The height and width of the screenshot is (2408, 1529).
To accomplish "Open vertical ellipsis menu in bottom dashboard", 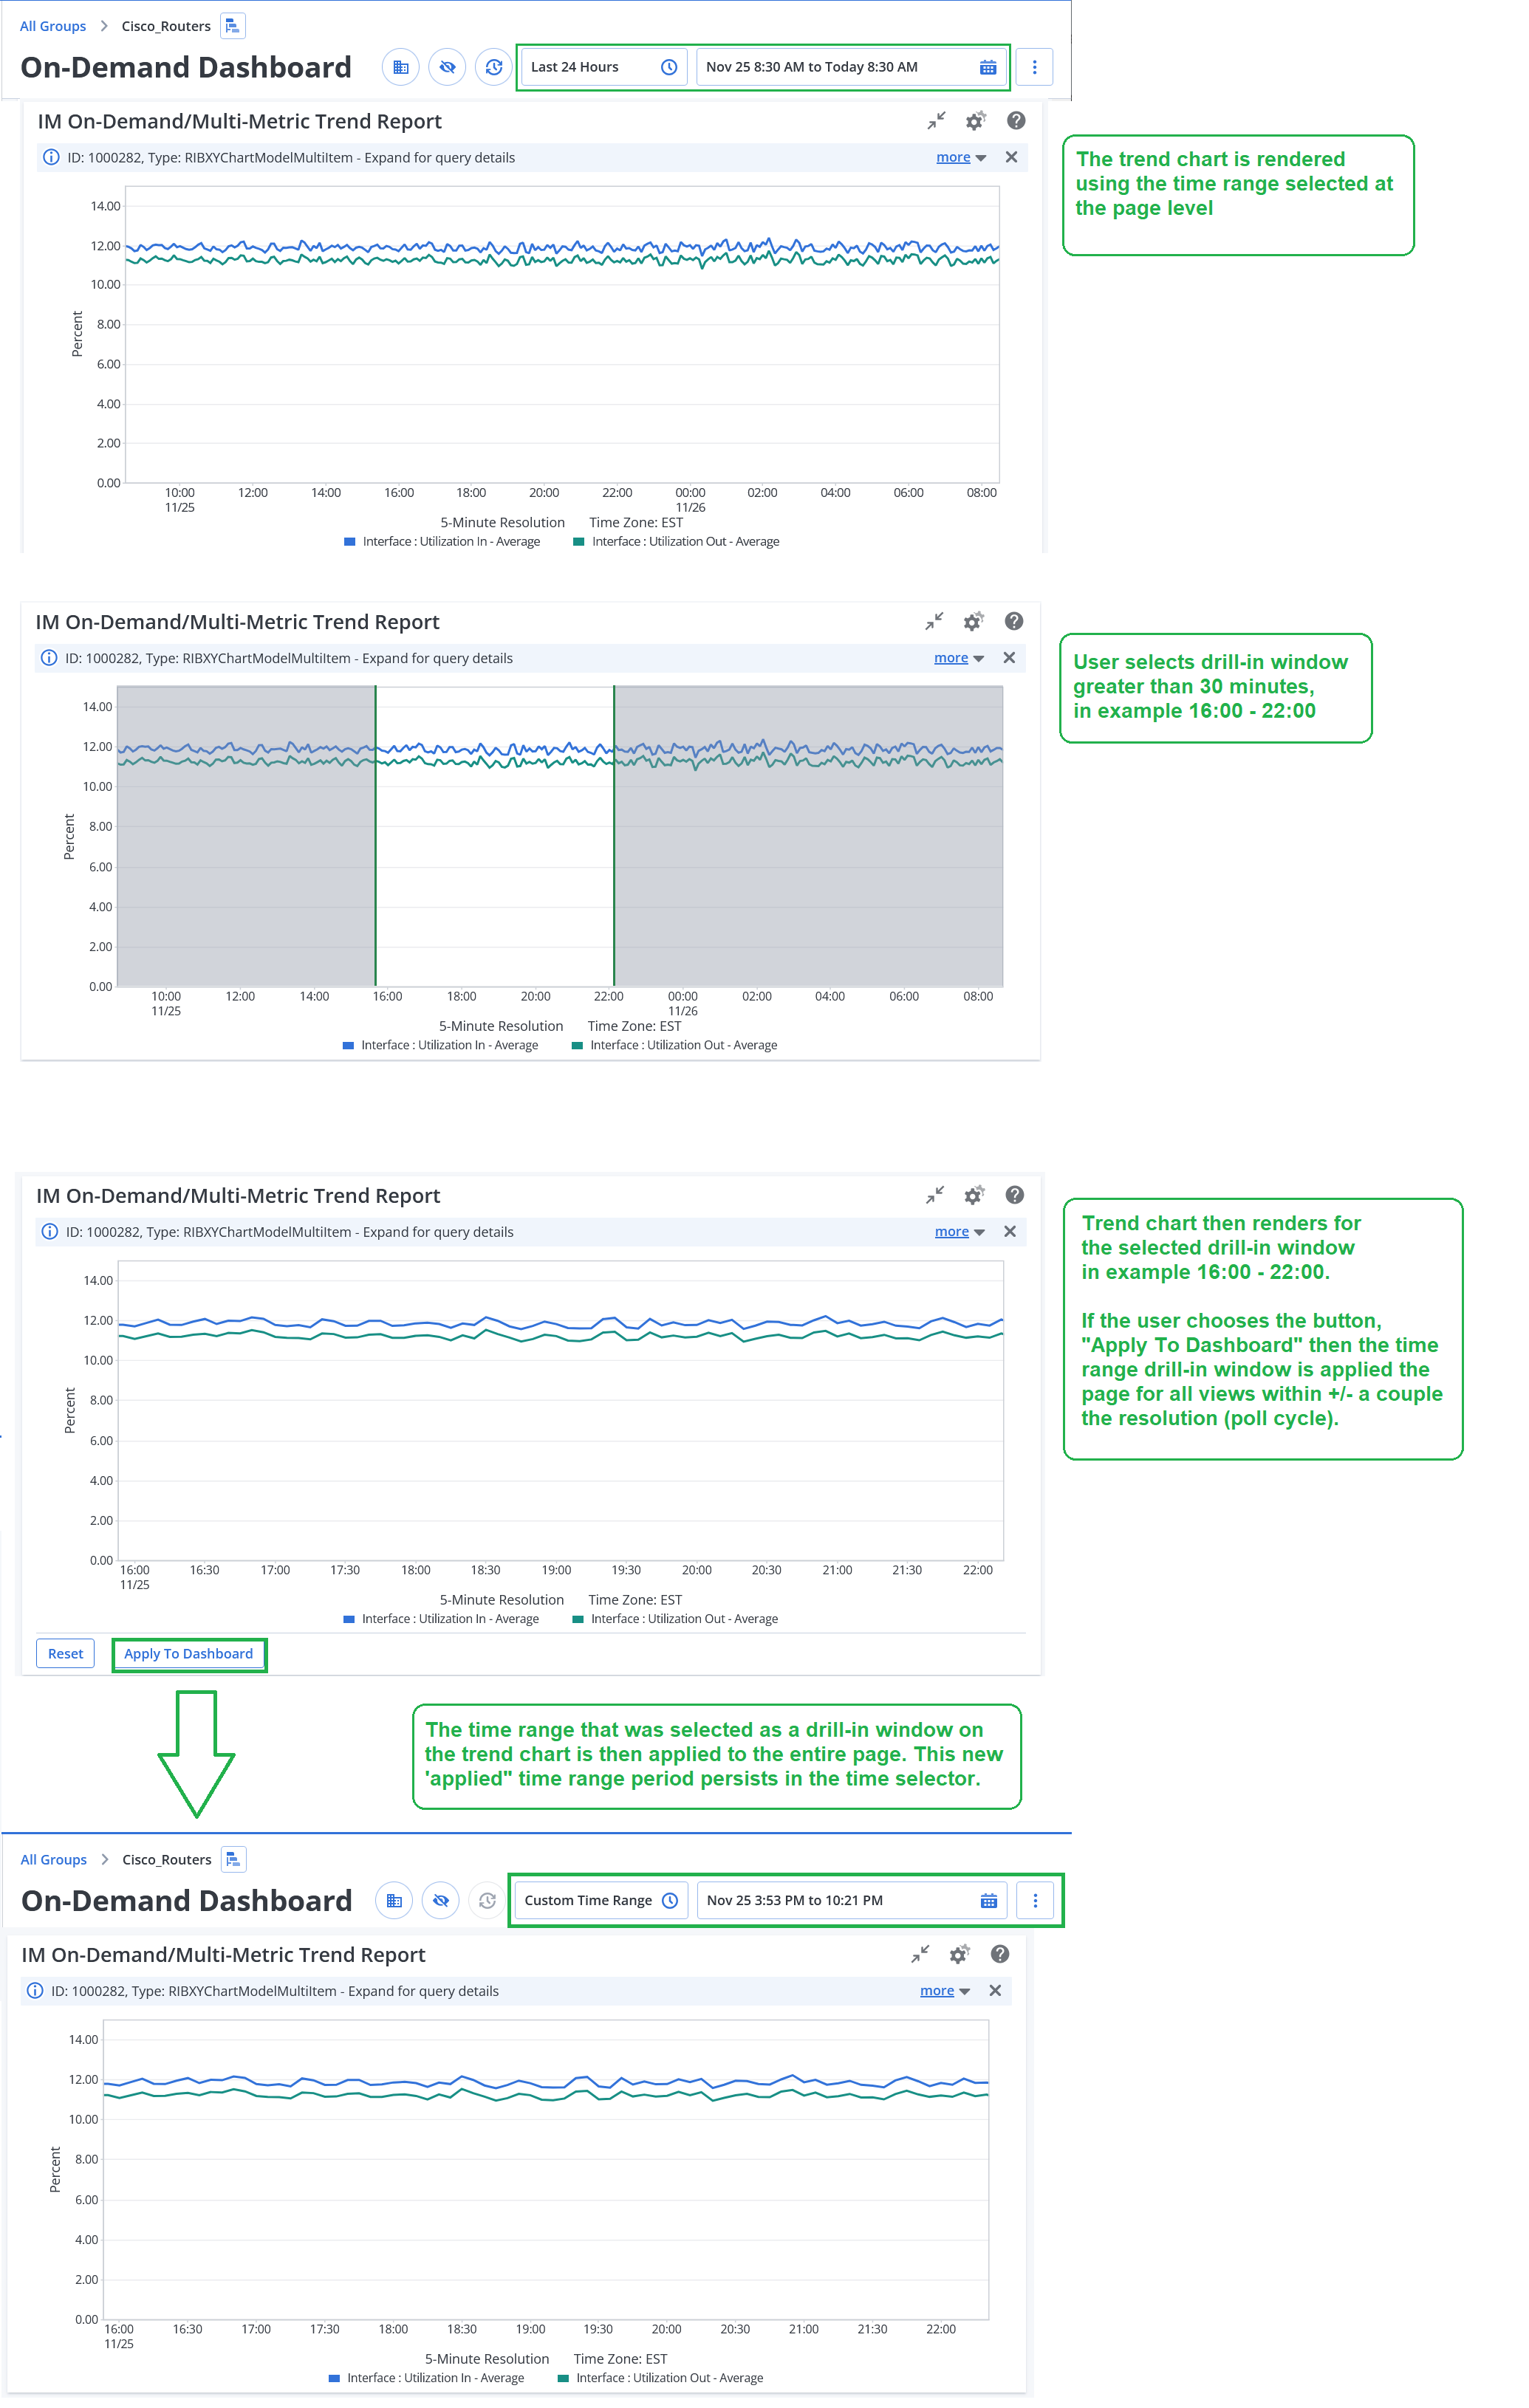I will click(x=1035, y=1900).
